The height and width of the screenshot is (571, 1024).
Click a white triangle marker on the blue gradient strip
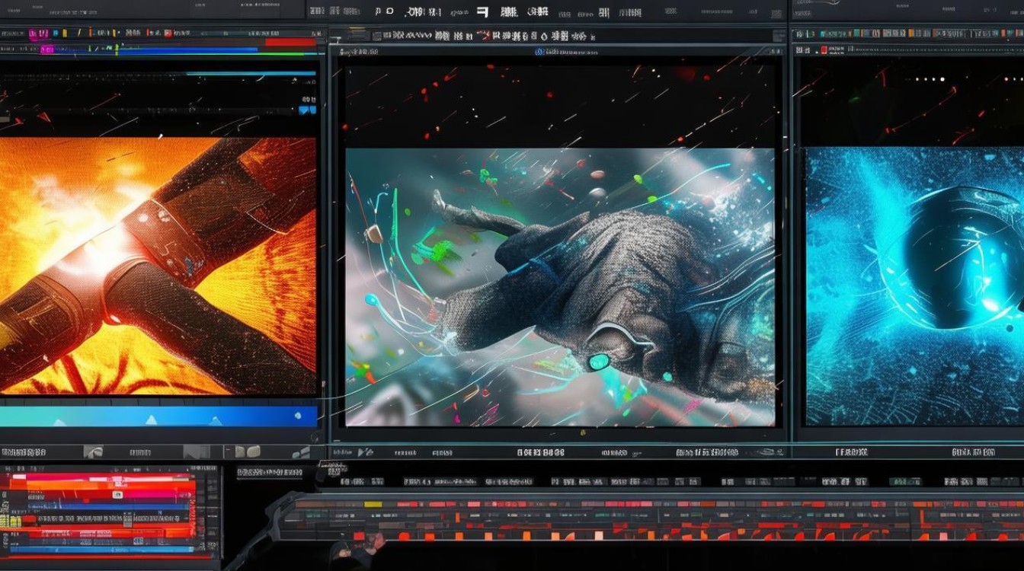pyautogui.click(x=151, y=419)
